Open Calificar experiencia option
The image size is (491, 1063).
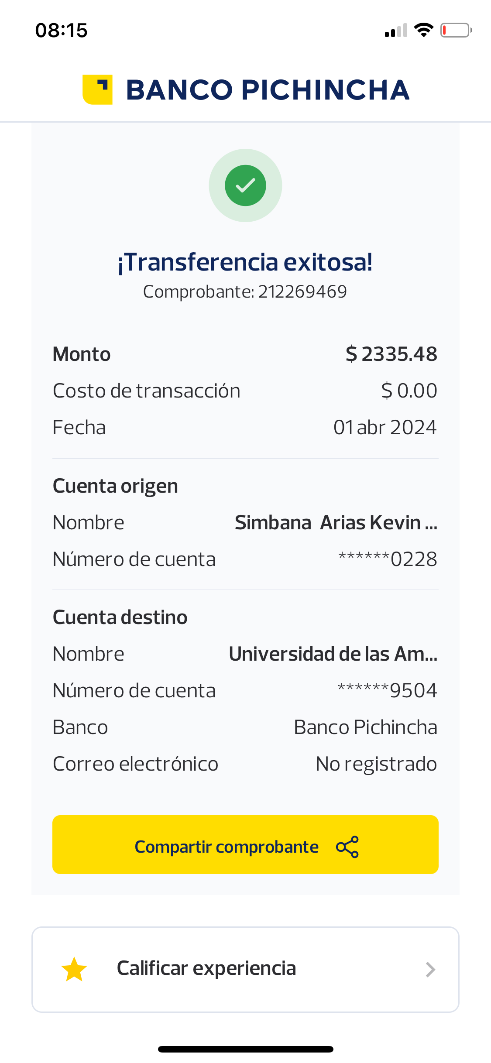click(x=206, y=968)
